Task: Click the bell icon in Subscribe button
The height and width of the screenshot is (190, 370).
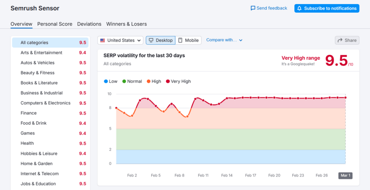Action: pyautogui.click(x=300, y=9)
